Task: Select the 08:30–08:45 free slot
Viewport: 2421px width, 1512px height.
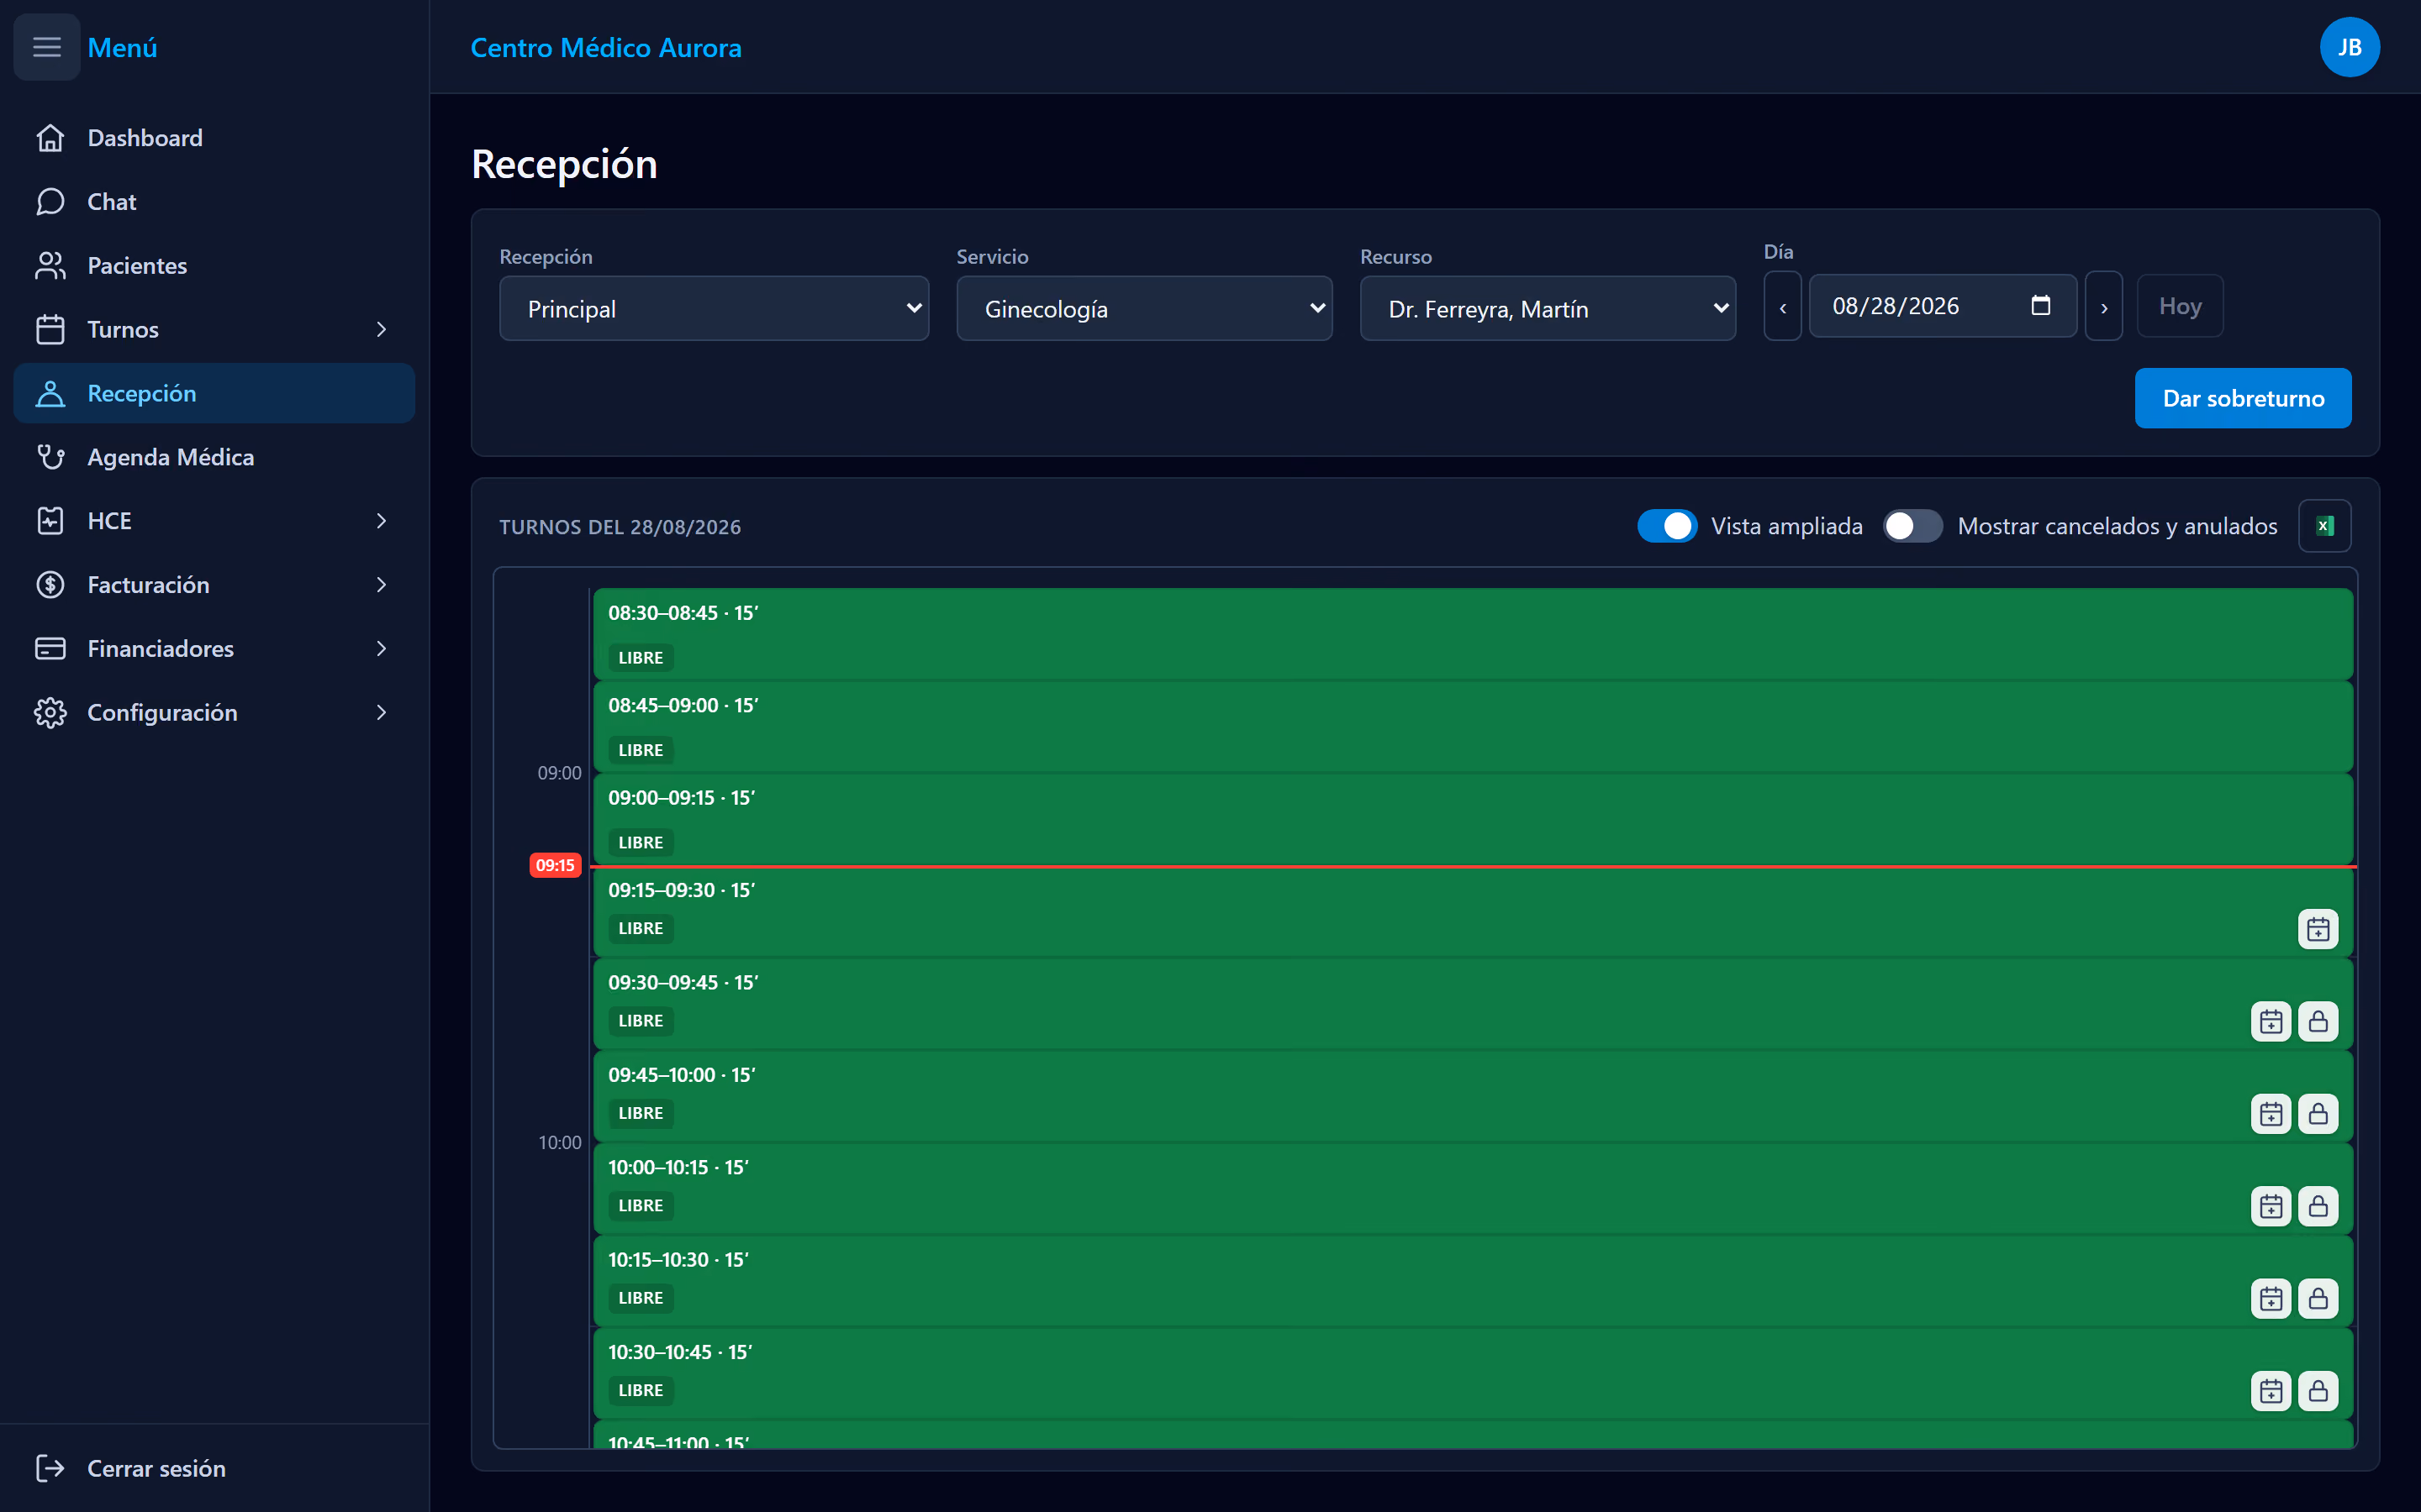Action: [1473, 634]
